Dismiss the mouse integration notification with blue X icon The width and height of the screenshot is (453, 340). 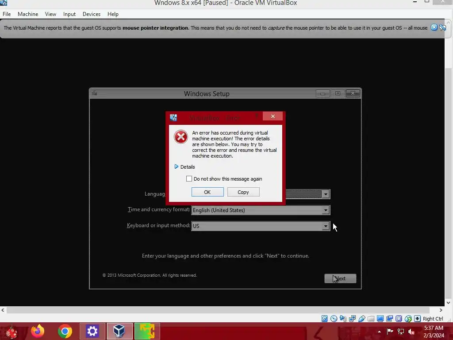pyautogui.click(x=434, y=27)
